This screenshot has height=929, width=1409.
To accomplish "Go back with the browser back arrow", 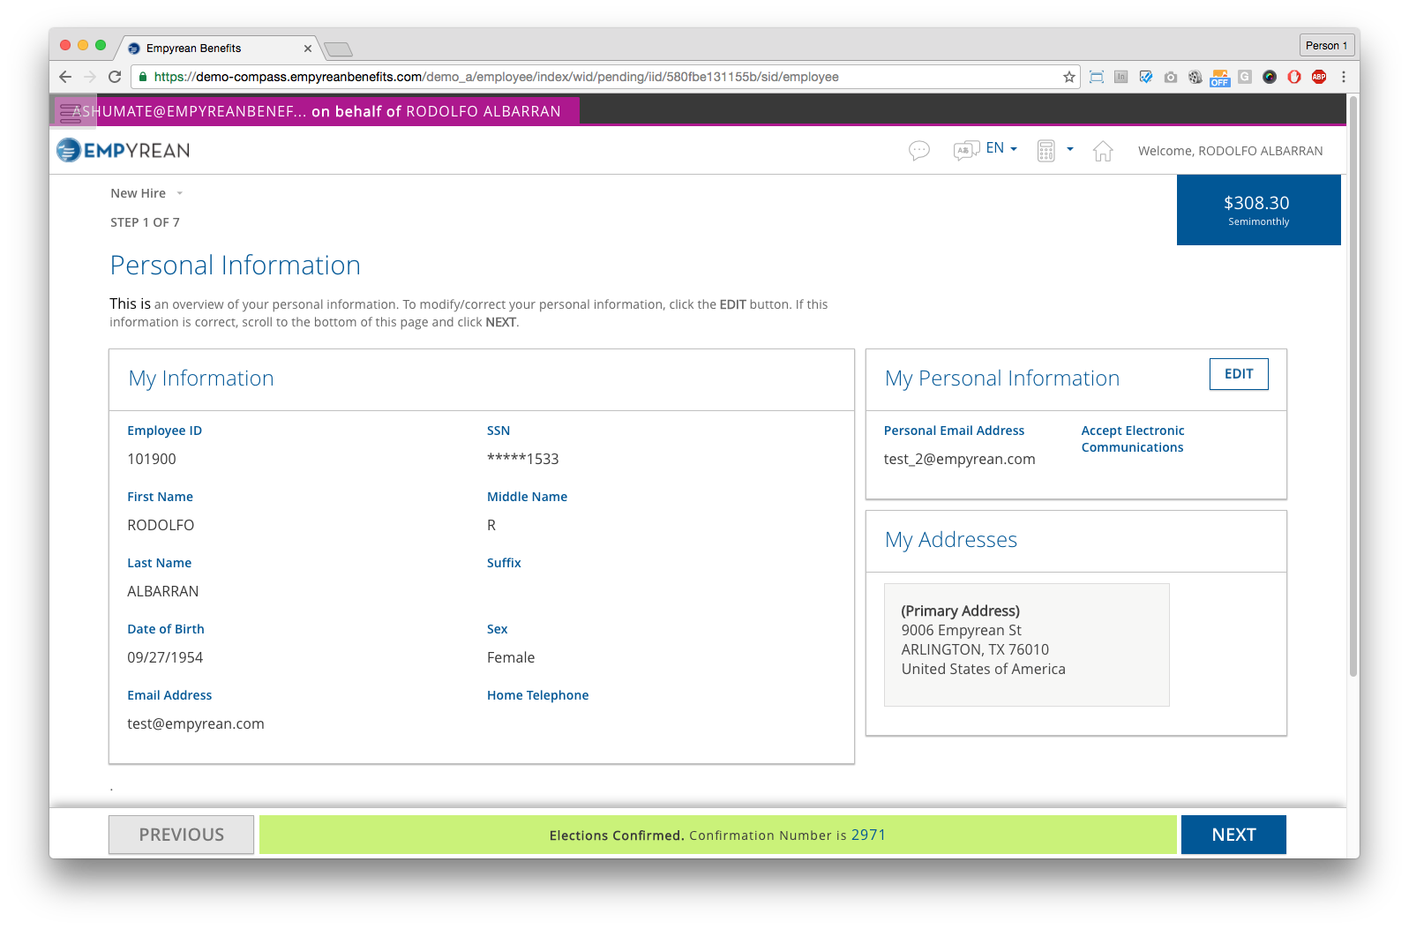I will pos(65,77).
